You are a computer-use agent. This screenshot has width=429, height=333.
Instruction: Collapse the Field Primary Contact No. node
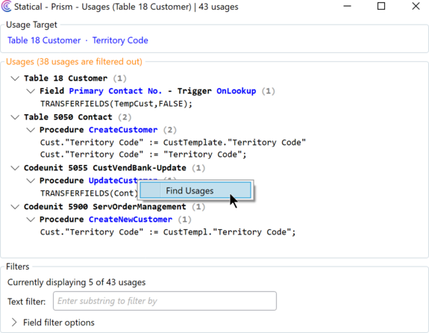[x=31, y=91]
